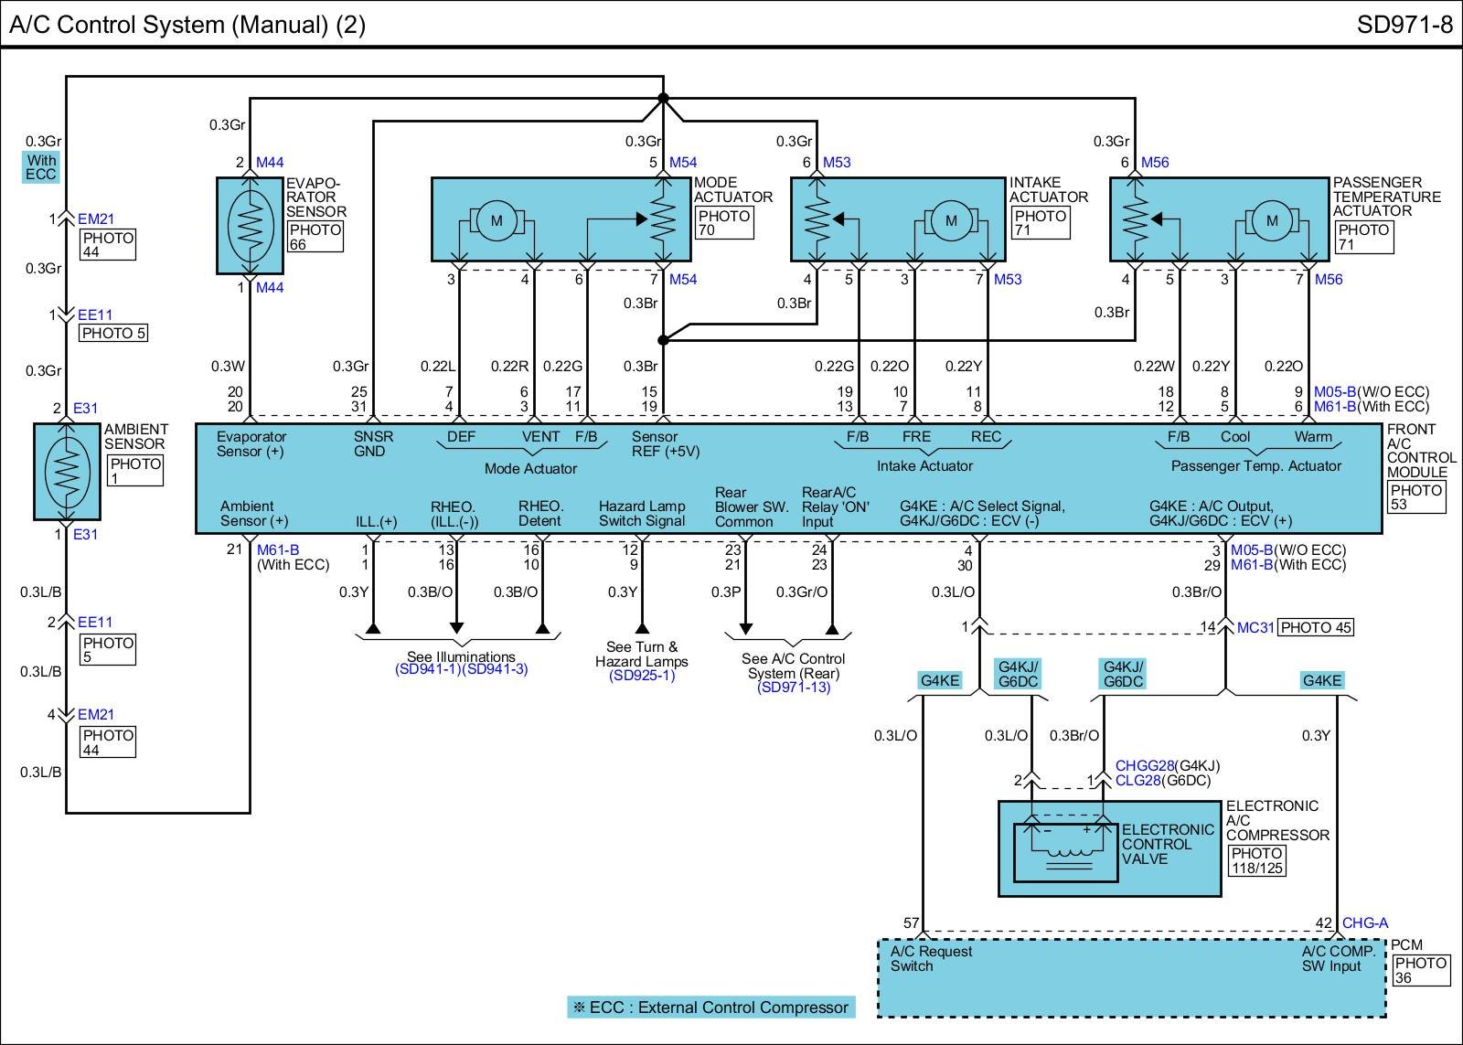Open PHOTO 45 beside connector MC31
Image resolution: width=1463 pixels, height=1045 pixels.
(x=1315, y=627)
